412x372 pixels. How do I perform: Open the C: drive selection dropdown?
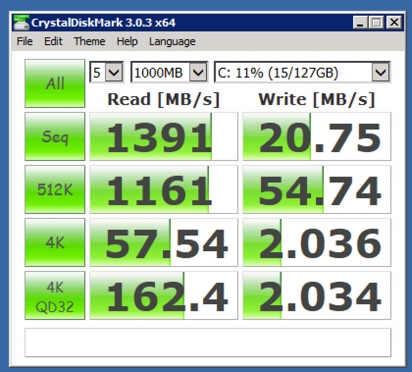(302, 73)
